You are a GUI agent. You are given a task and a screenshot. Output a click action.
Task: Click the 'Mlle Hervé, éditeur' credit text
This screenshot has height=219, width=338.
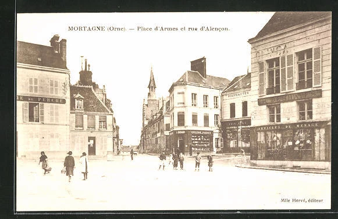[302, 200]
